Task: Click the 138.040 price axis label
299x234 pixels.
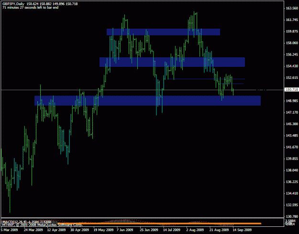Action: tap(292, 170)
